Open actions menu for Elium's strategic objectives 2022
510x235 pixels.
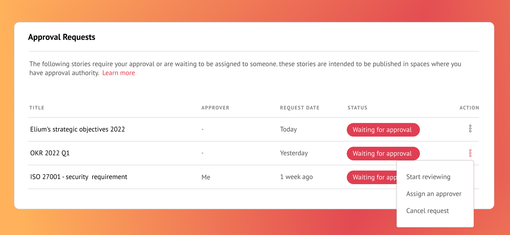[x=470, y=129]
